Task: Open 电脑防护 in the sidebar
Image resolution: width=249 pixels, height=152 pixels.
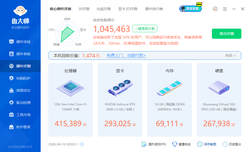Action: (20, 78)
